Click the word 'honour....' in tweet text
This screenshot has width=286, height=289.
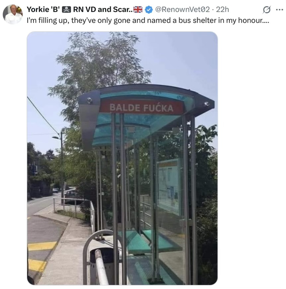point(253,21)
